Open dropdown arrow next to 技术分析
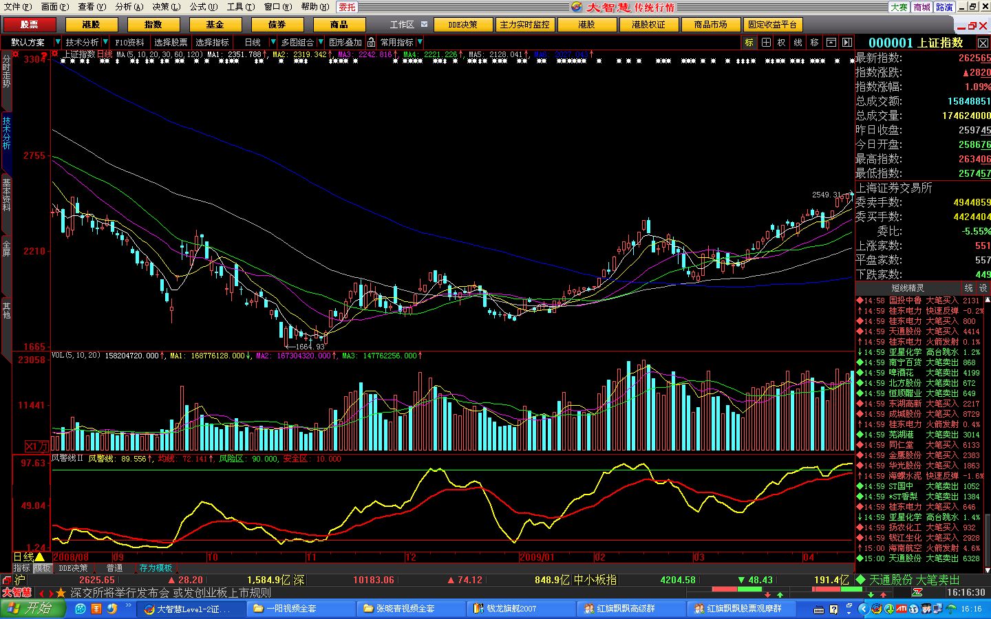The width and height of the screenshot is (991, 619). point(105,43)
